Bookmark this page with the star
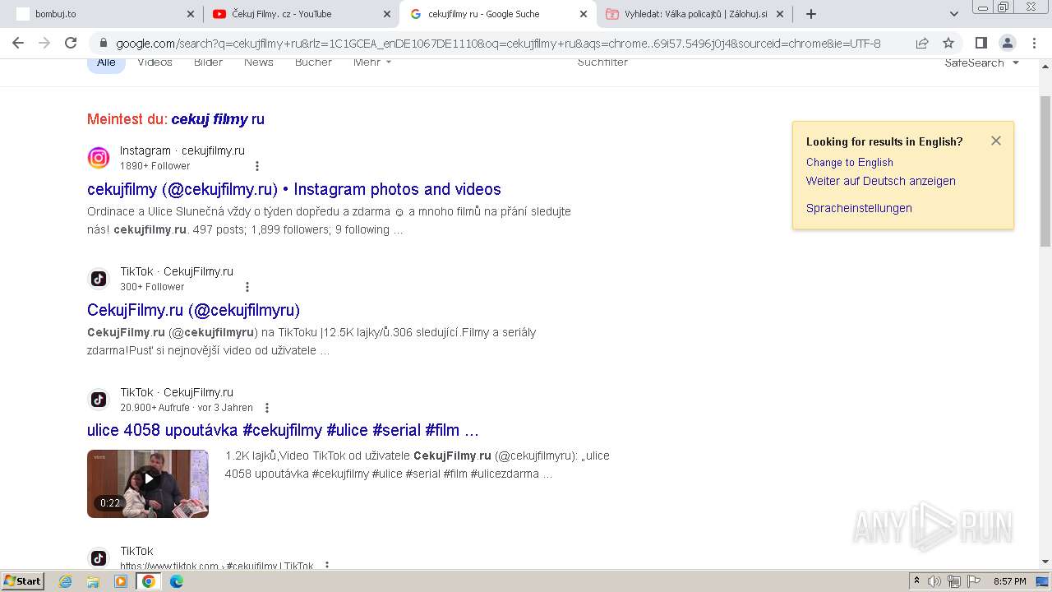The width and height of the screenshot is (1052, 592). (x=948, y=44)
